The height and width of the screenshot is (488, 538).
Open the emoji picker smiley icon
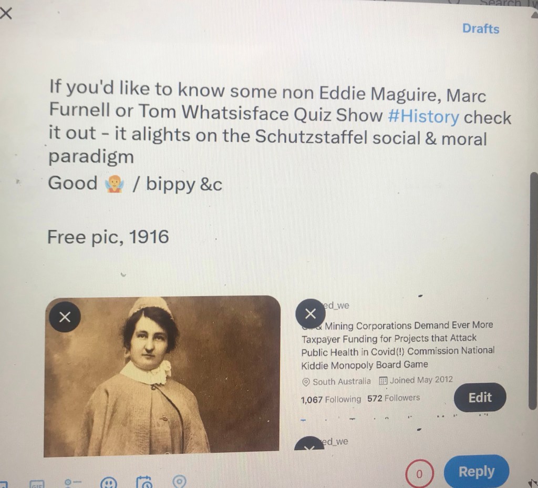coord(108,483)
